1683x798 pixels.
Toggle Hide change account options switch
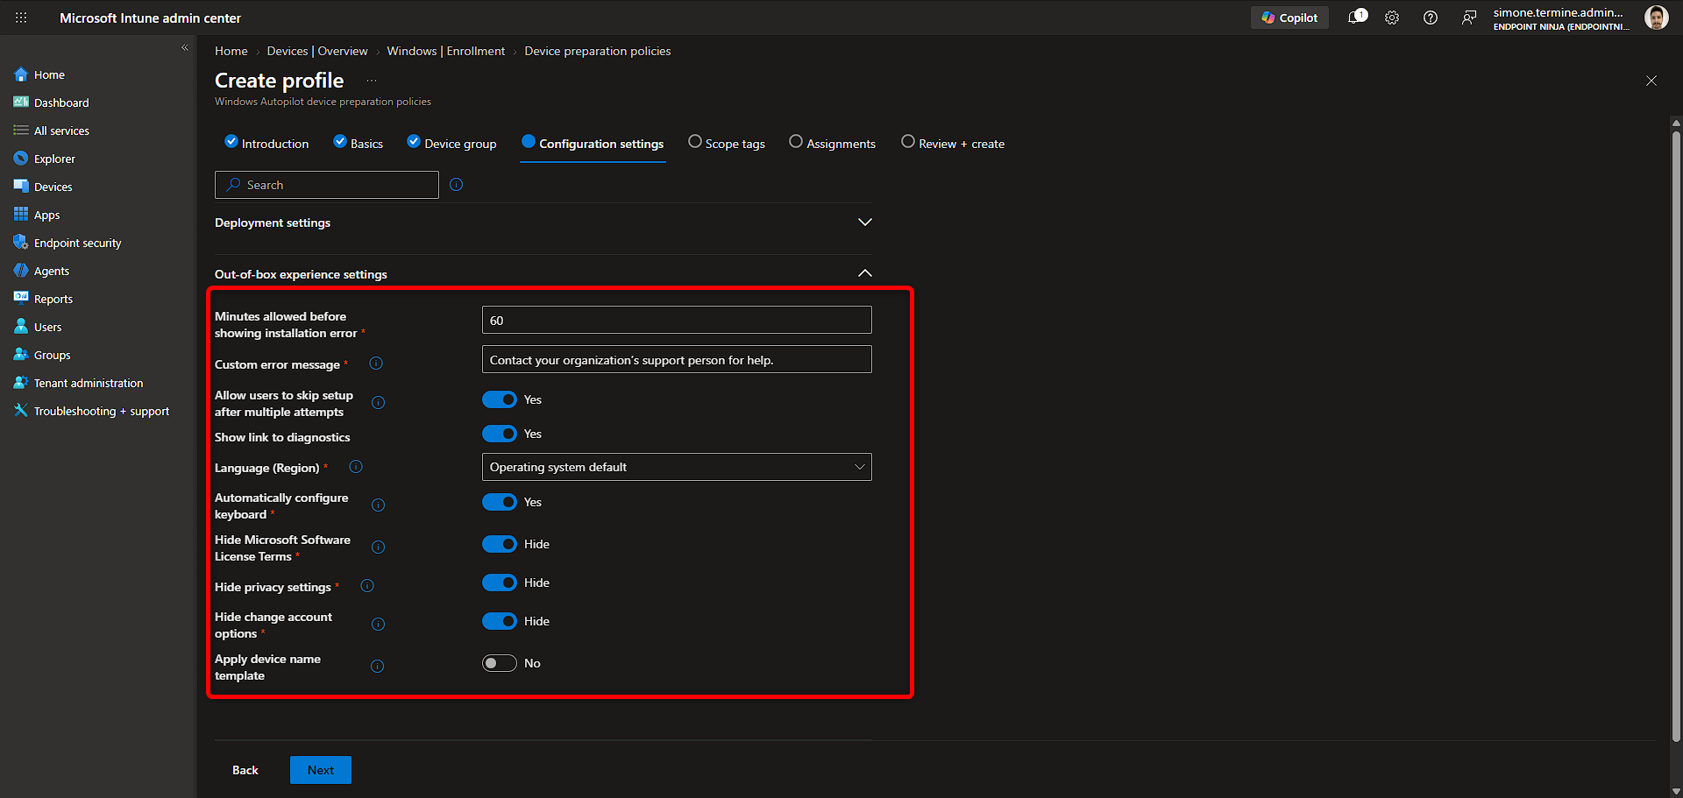click(x=500, y=621)
